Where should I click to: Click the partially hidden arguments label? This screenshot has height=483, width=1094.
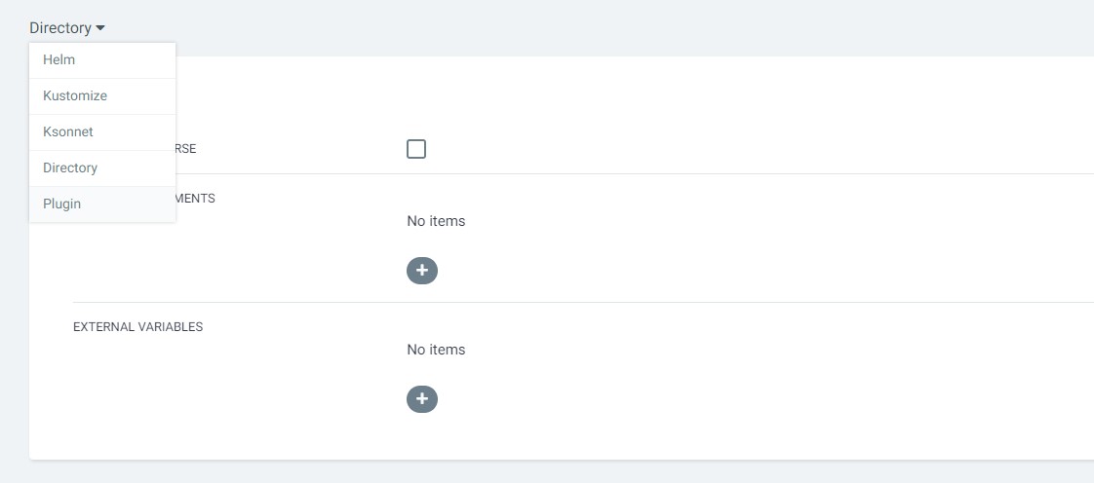[195, 199]
